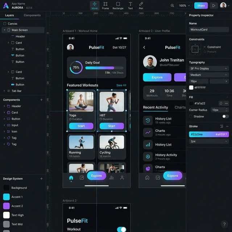Open fill options three-dots icon

(226, 103)
